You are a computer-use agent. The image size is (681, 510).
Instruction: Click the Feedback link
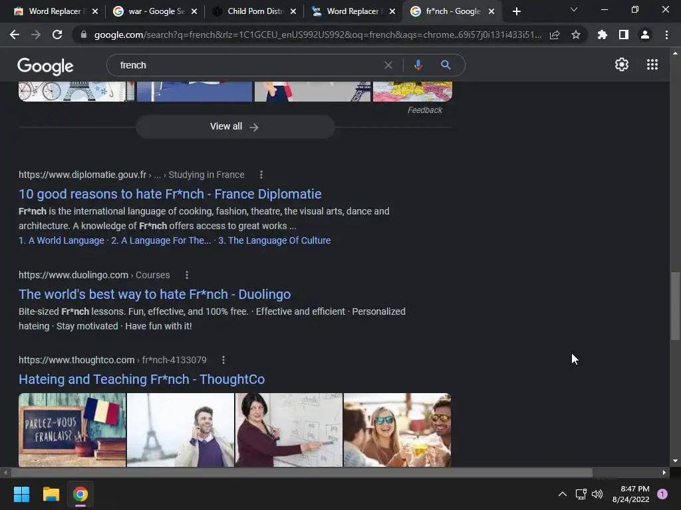pos(424,110)
